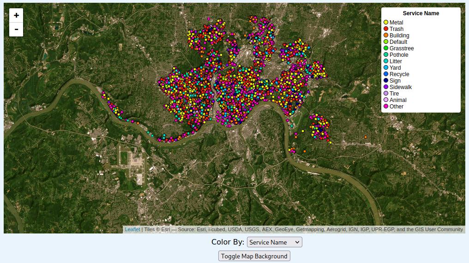
Task: Click the 'Sign' legend label
Action: pyautogui.click(x=395, y=81)
